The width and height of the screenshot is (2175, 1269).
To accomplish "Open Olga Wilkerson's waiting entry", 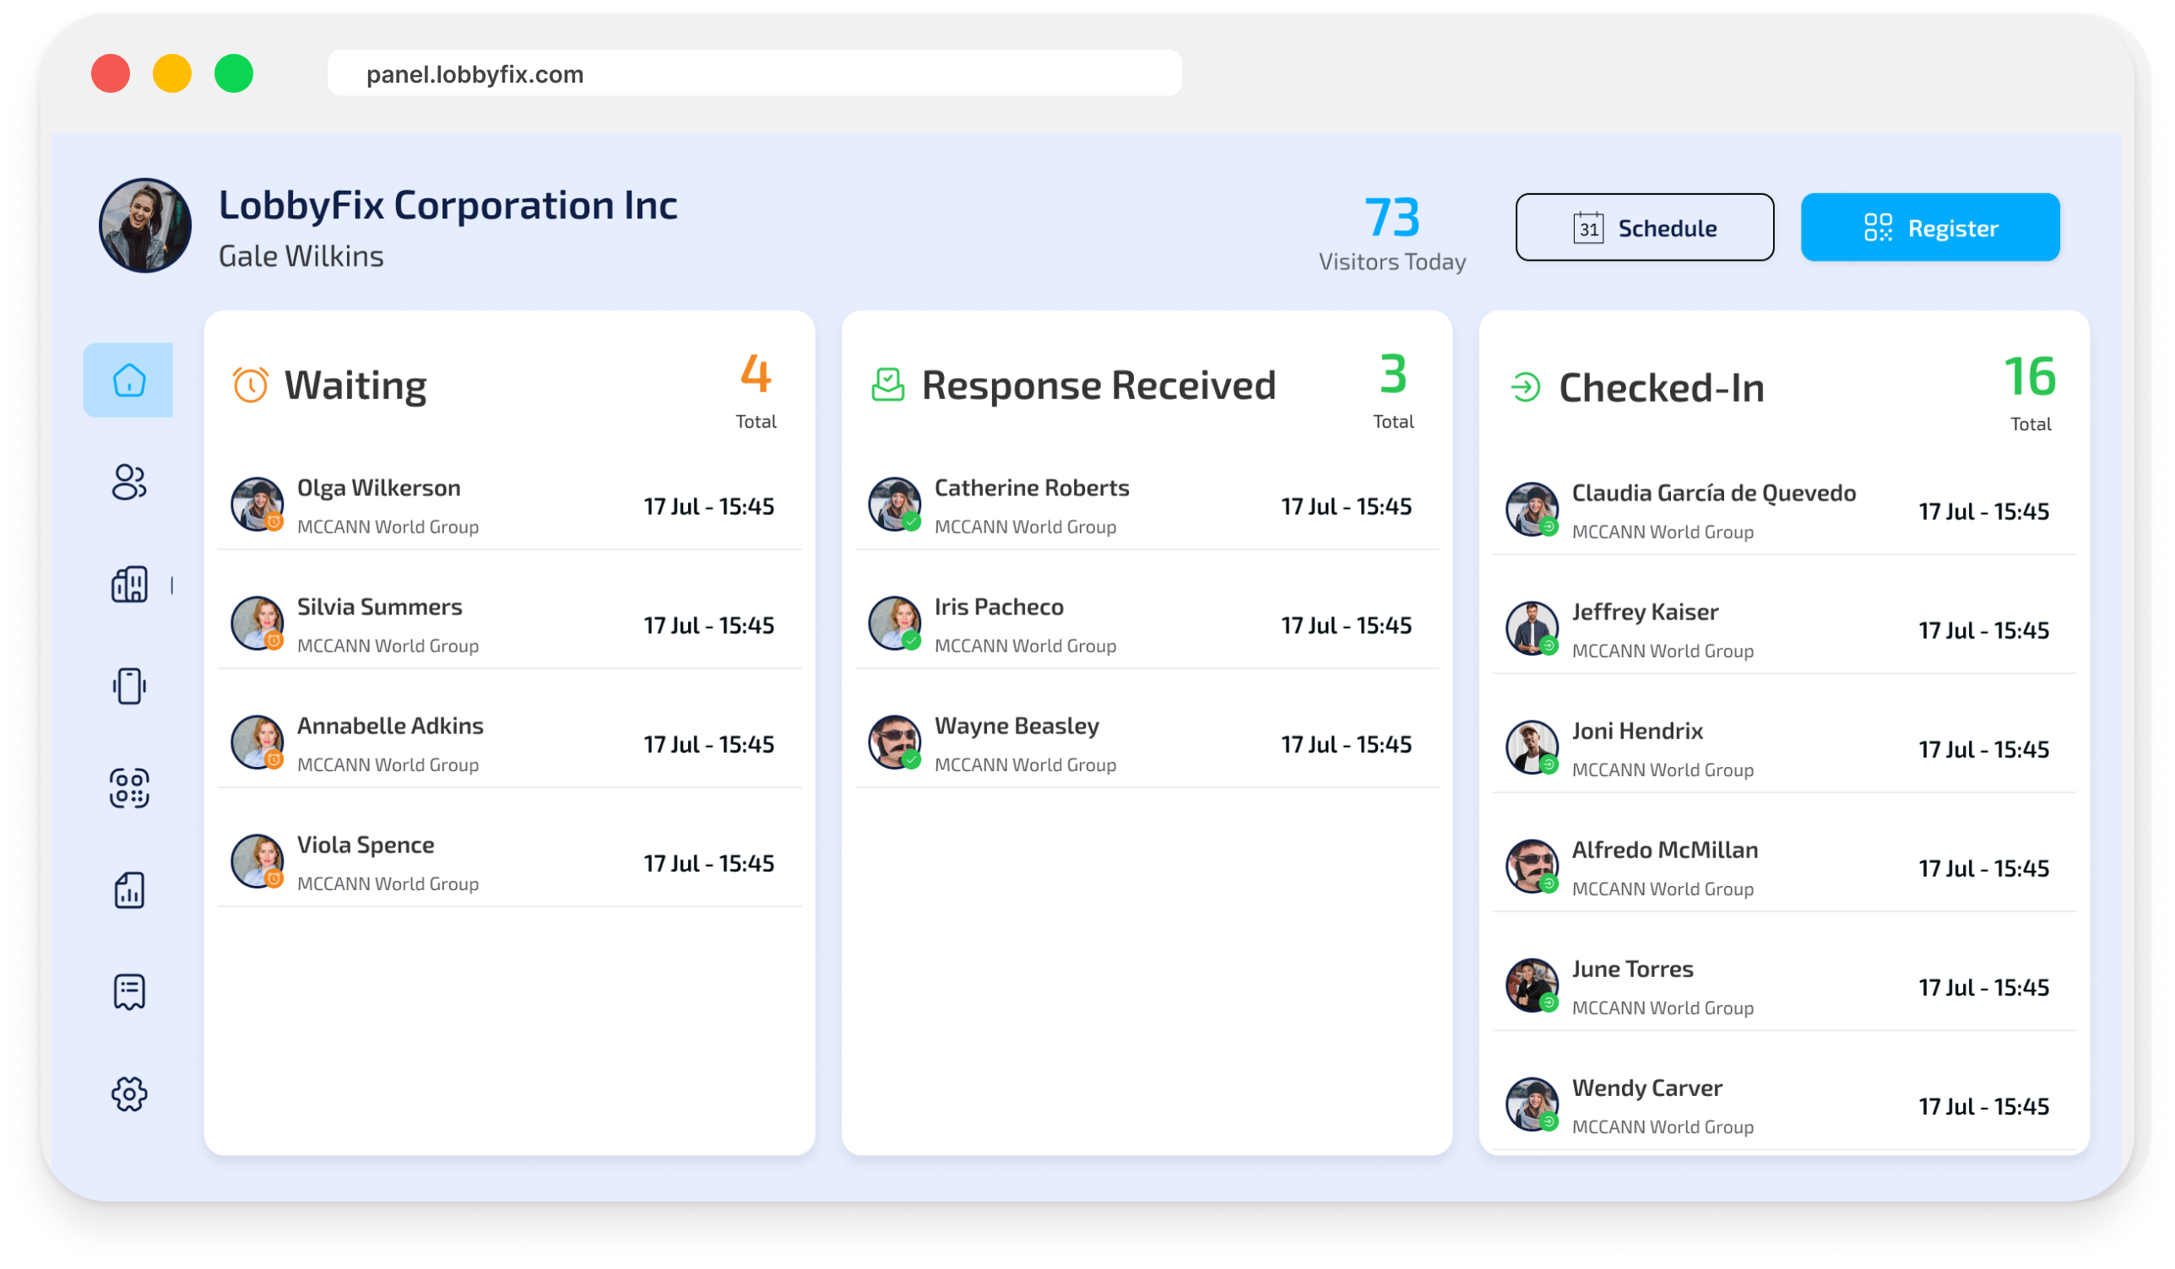I will tap(509, 505).
